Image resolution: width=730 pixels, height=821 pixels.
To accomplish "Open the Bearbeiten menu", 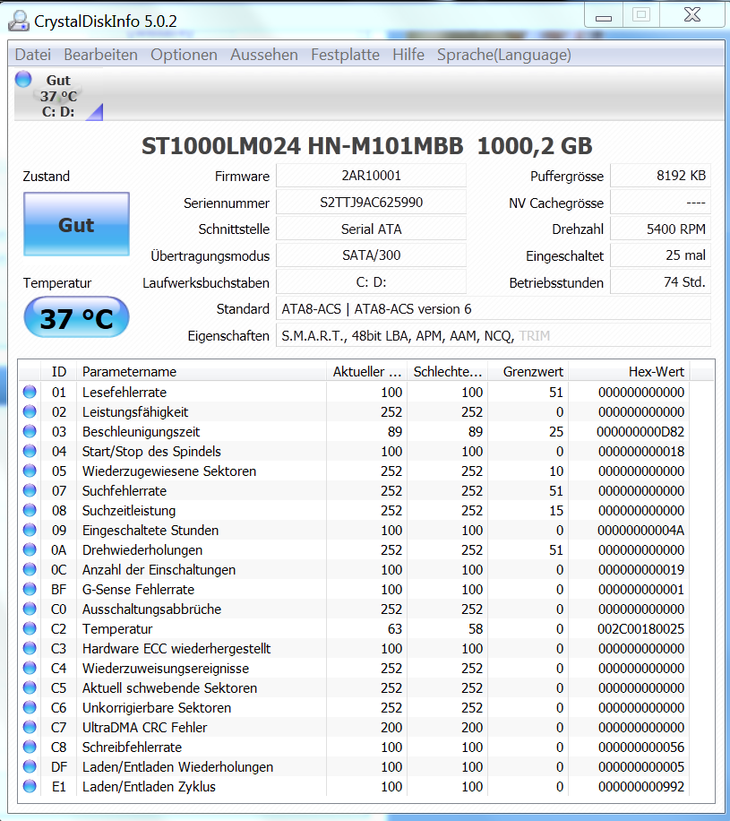I will coord(100,55).
